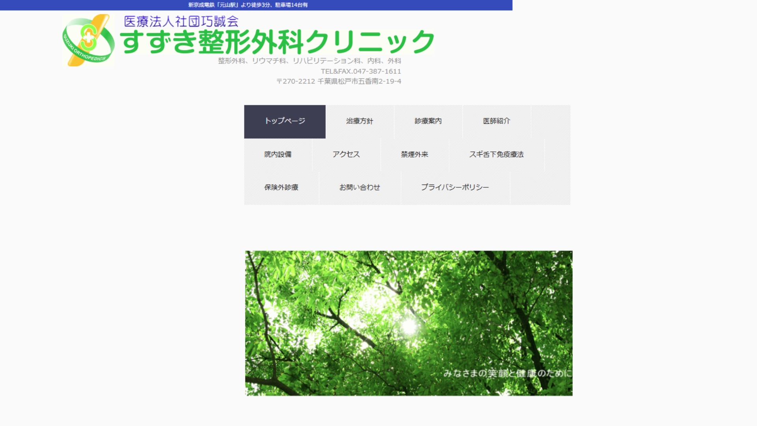757x426 pixels.
Task: Open the お問い合わせ contact page
Action: 360,187
